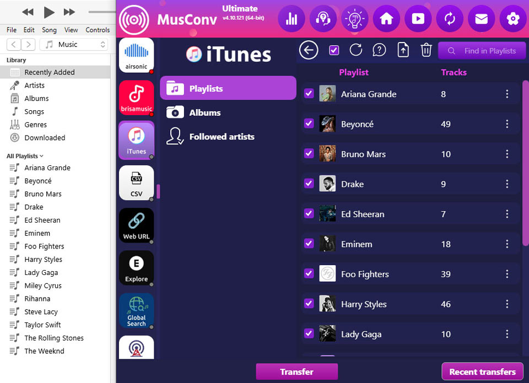Click the Foo Fighters playlist thumbnail
The image size is (529, 383).
pyautogui.click(x=327, y=274)
